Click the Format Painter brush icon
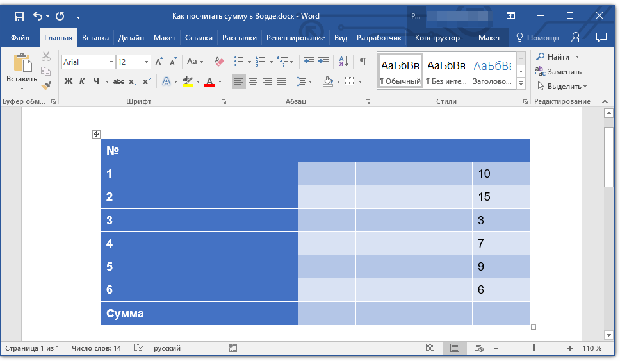The height and width of the screenshot is (361, 620). click(x=46, y=85)
